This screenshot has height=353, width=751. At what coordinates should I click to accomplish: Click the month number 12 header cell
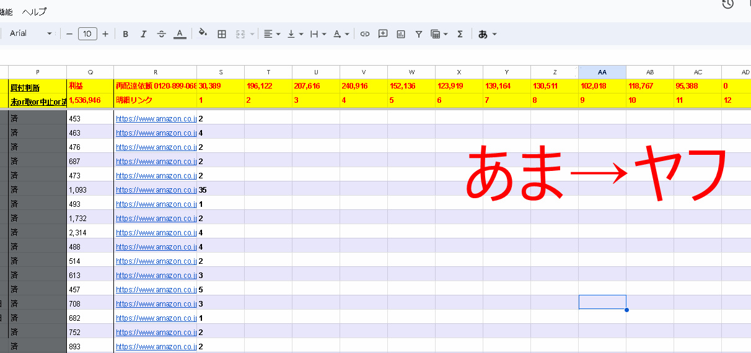pos(736,100)
